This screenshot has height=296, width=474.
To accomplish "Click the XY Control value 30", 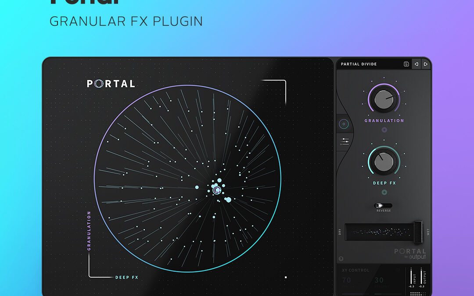I will click(x=379, y=280).
